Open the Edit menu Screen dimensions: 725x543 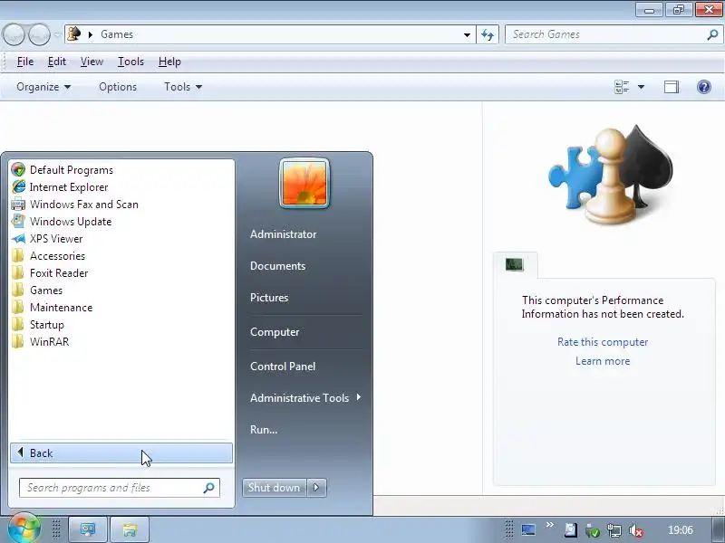(57, 62)
